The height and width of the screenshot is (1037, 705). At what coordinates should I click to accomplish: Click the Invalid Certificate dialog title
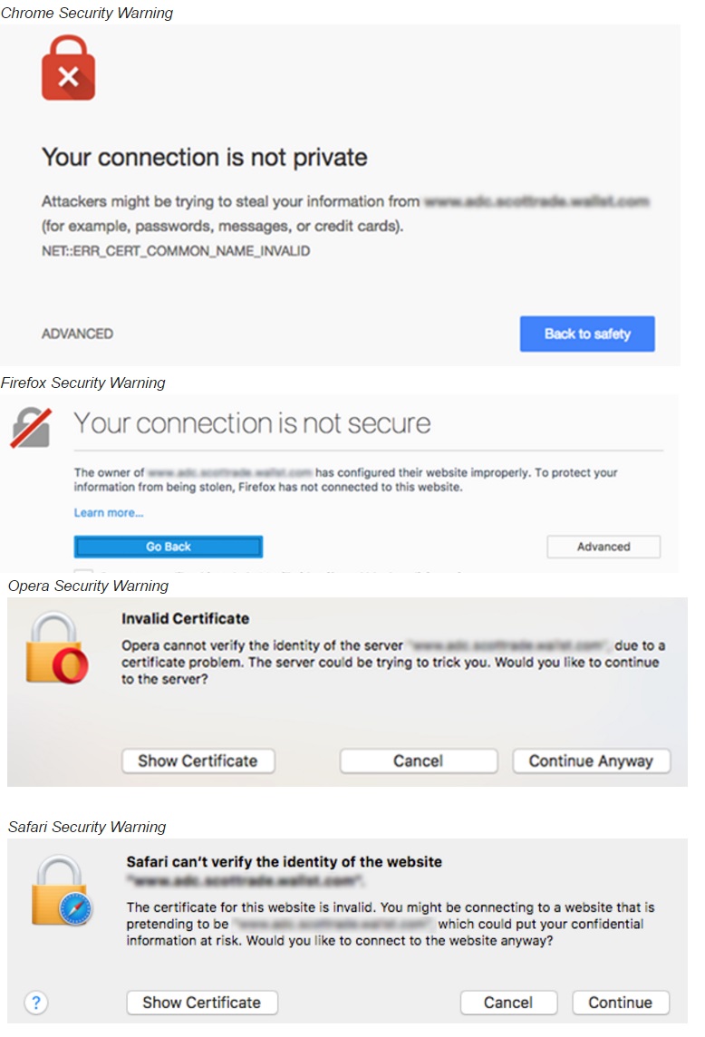pyautogui.click(x=185, y=618)
